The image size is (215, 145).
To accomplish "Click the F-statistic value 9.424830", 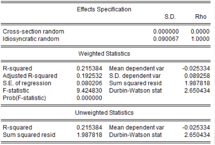I will click(x=89, y=90).
